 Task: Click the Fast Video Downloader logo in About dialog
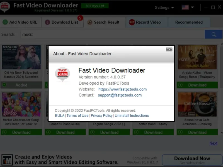62,75
